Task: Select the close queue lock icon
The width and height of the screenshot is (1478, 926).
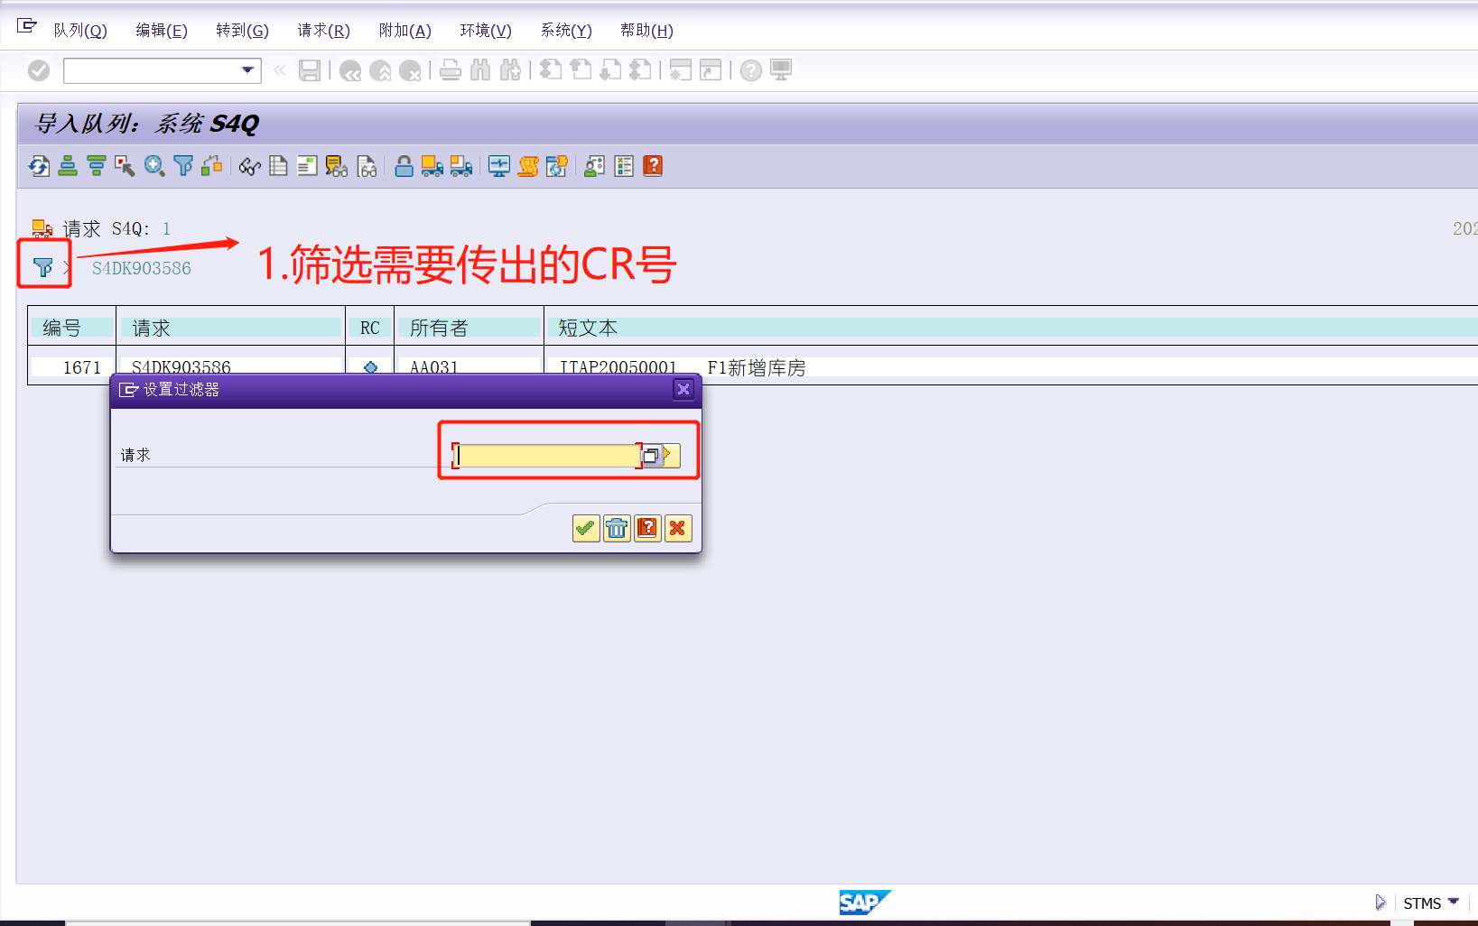Action: pos(404,166)
